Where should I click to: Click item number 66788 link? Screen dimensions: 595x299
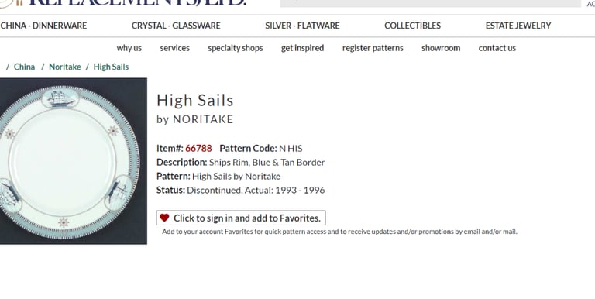click(198, 149)
